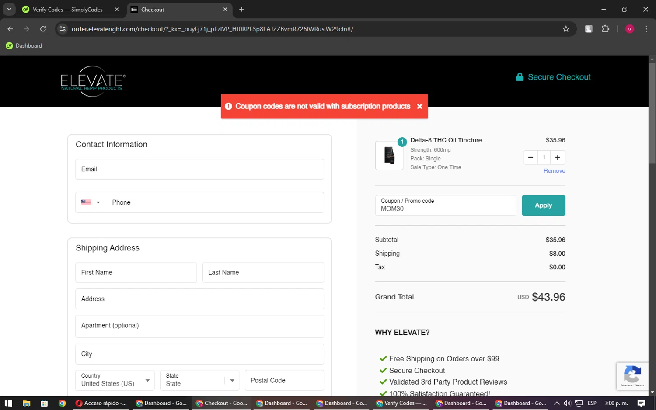Click the Delta-8 tincture product thumbnail

click(389, 156)
